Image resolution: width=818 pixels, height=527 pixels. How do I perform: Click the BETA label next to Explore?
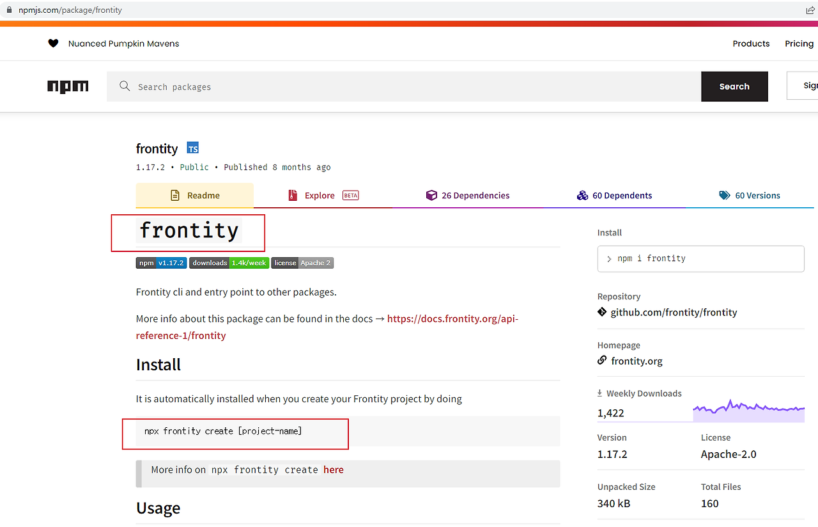point(351,196)
